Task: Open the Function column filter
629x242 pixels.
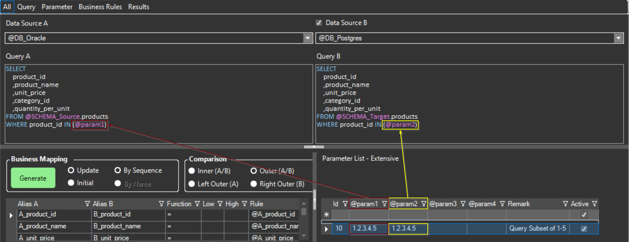Action: tap(197, 204)
